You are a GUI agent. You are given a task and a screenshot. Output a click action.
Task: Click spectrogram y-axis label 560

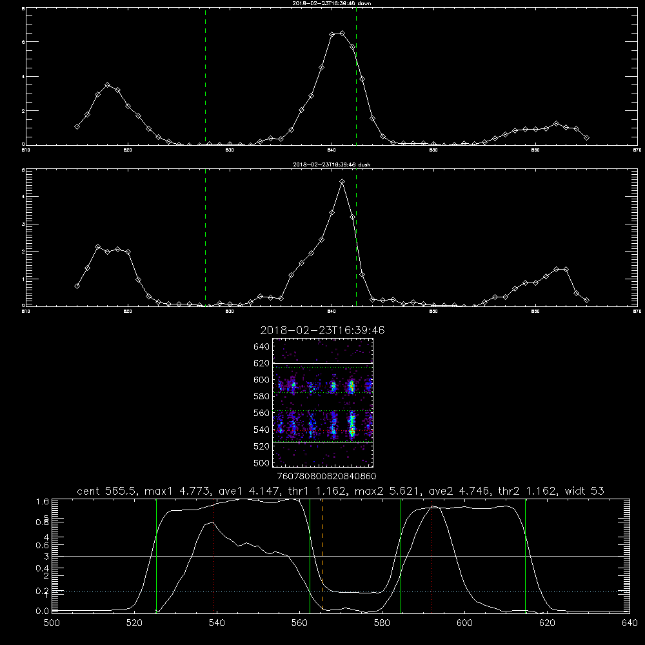coord(262,413)
